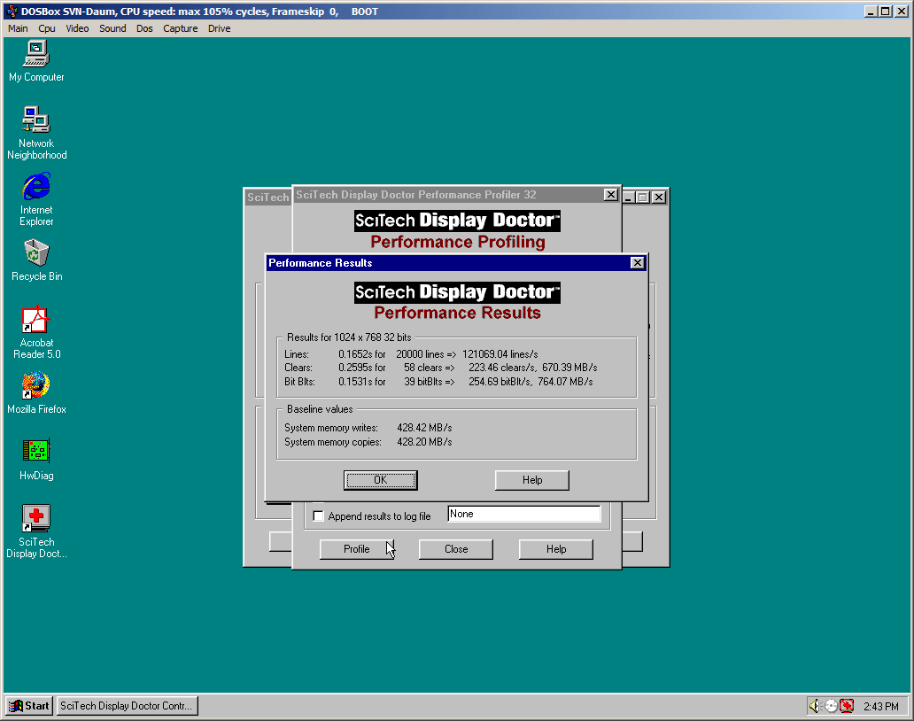Enable Append results to log file checkbox

318,516
